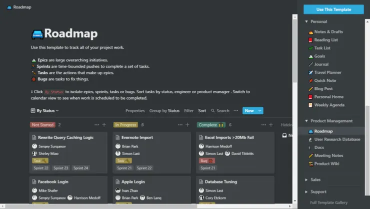Click Shirley Miao on Rewrite Query card

pyautogui.click(x=45, y=154)
